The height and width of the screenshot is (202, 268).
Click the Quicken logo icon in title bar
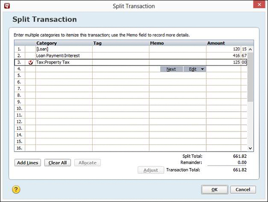[7, 6]
